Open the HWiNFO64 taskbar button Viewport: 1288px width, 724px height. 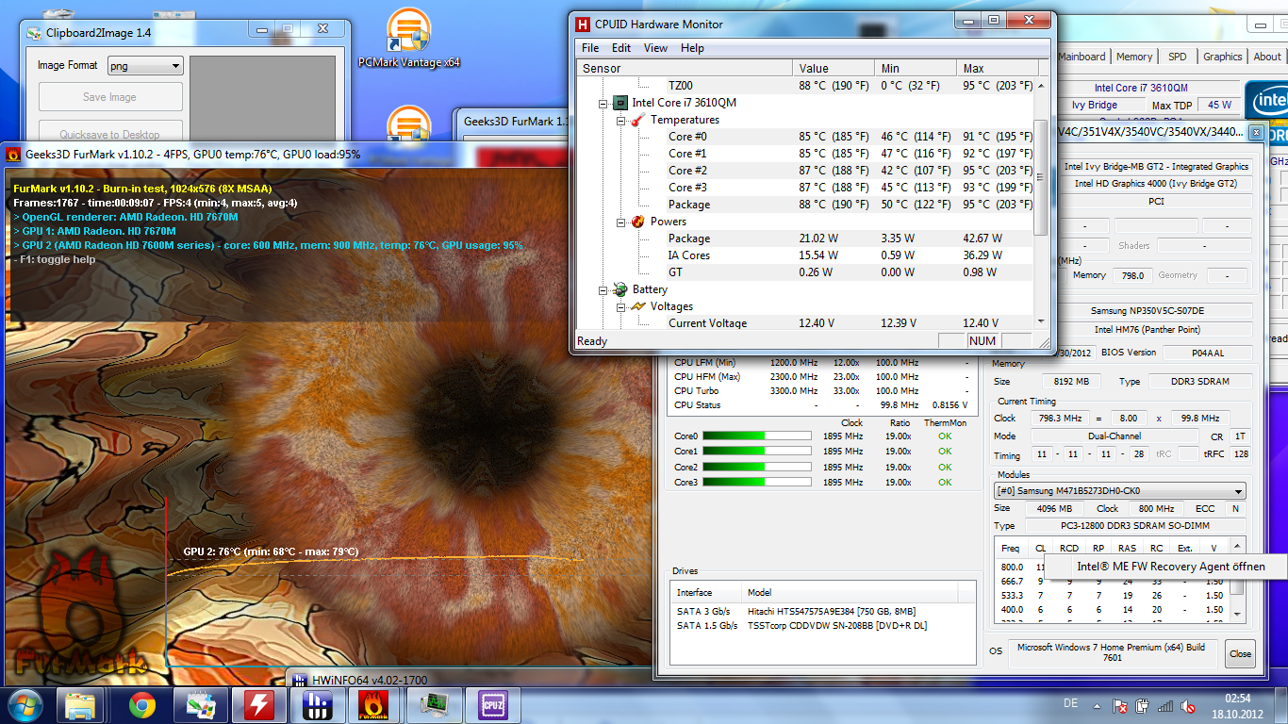pos(316,705)
